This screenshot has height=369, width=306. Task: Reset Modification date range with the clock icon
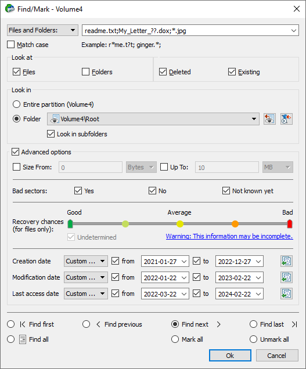(286, 277)
